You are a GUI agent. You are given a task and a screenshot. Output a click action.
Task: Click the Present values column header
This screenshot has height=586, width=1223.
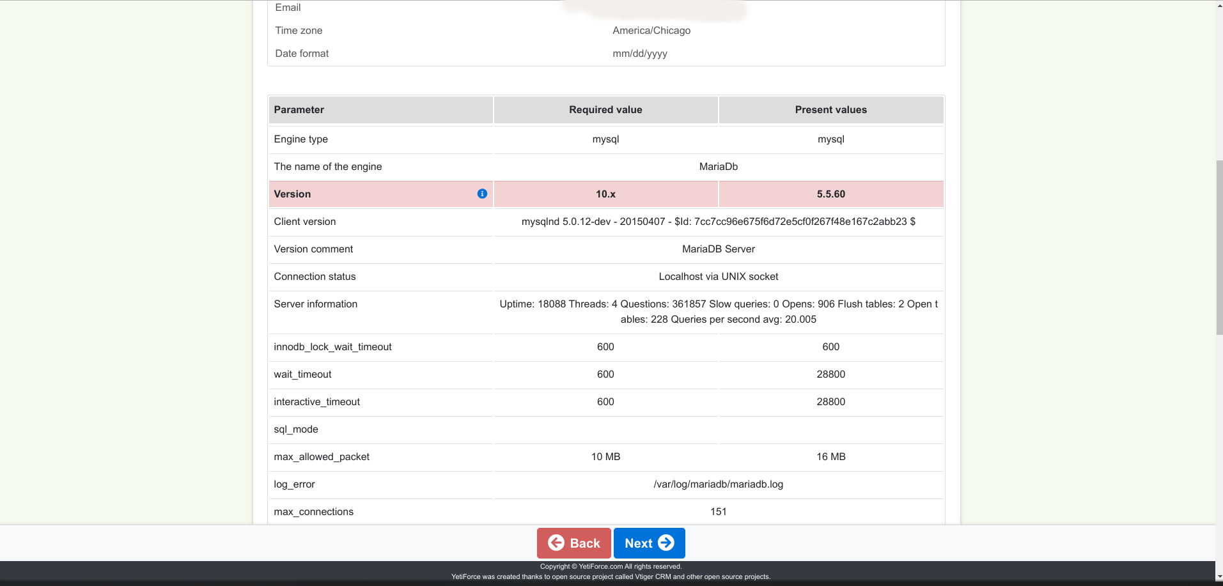coord(831,110)
